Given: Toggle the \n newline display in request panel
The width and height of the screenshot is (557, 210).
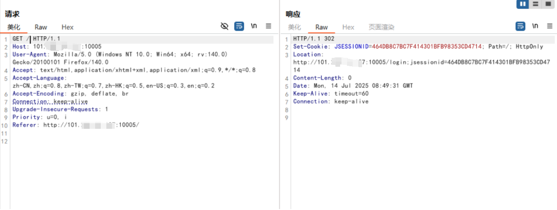Looking at the screenshot, I should 254,27.
